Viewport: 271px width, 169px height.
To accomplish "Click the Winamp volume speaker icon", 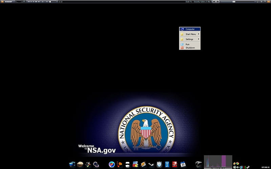I will 47,2.
